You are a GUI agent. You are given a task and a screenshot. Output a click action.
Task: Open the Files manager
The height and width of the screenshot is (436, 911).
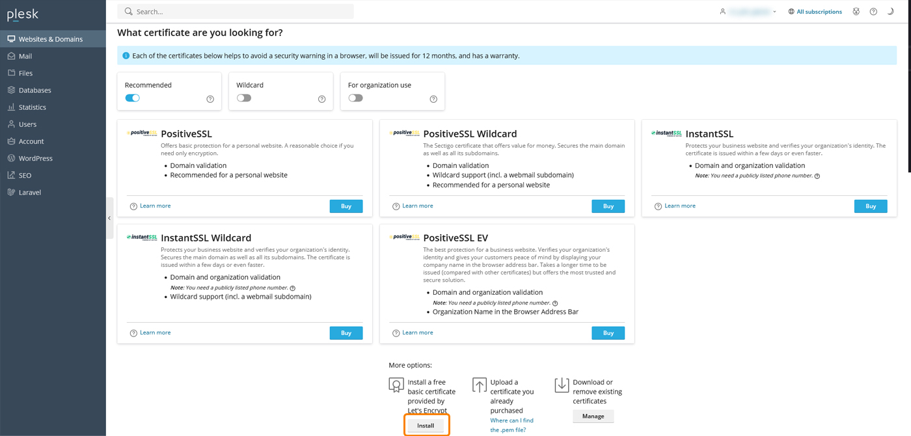26,72
